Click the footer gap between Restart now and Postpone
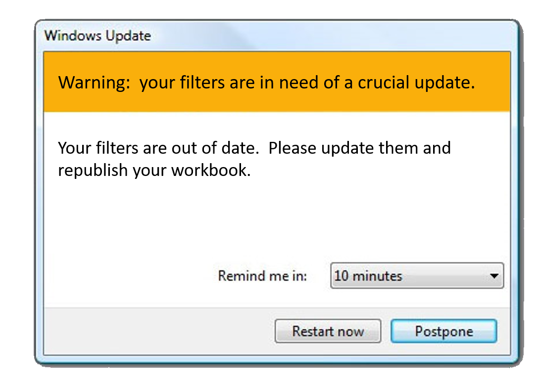Viewport: 539px width, 387px height. (386, 331)
